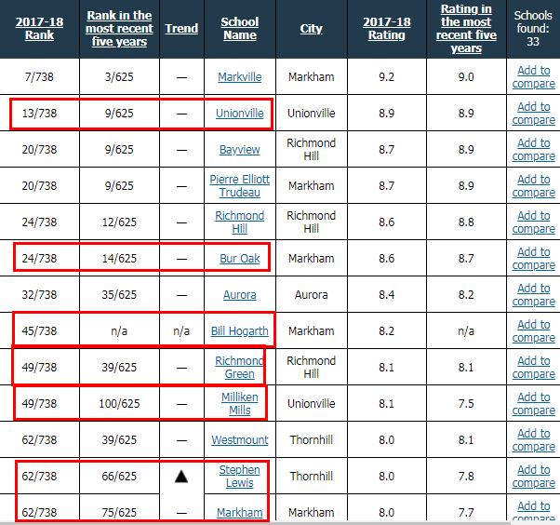This screenshot has height=525, width=560.
Task: Sort by the 2017-18 Rank column header
Action: pos(39,28)
